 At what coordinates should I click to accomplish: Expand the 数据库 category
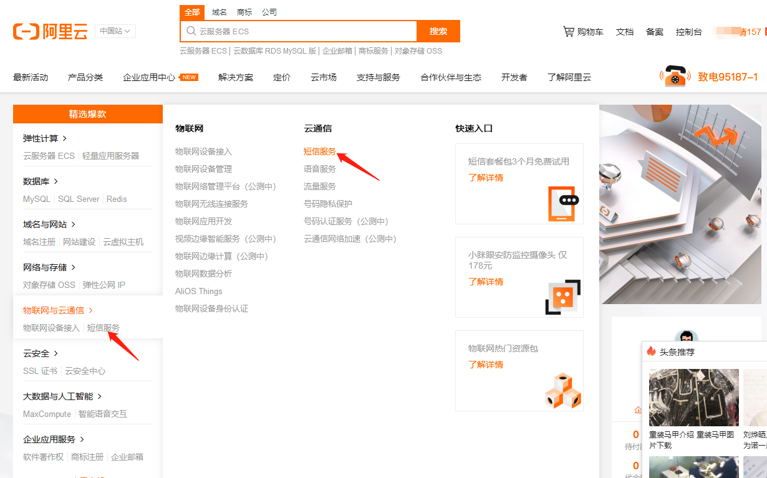pos(41,181)
